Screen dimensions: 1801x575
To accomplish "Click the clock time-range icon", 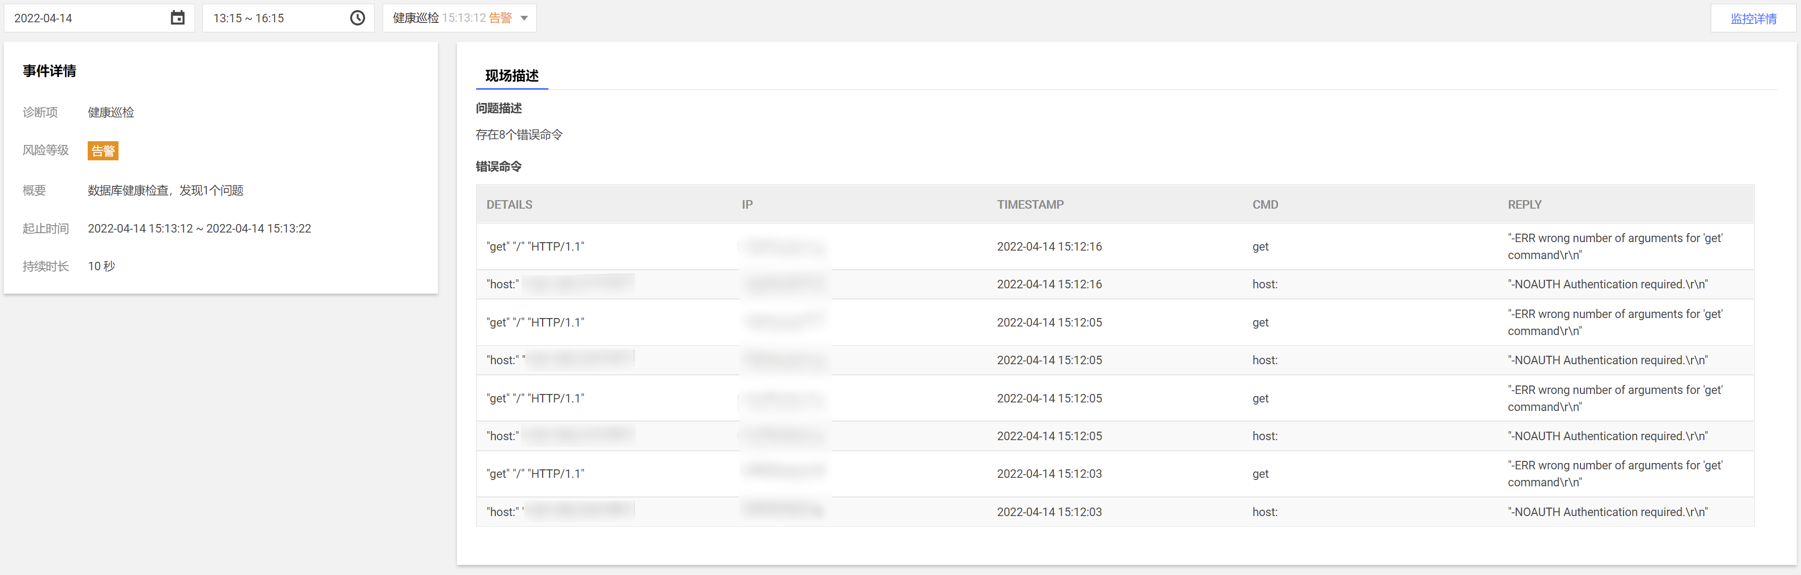I will 357,18.
